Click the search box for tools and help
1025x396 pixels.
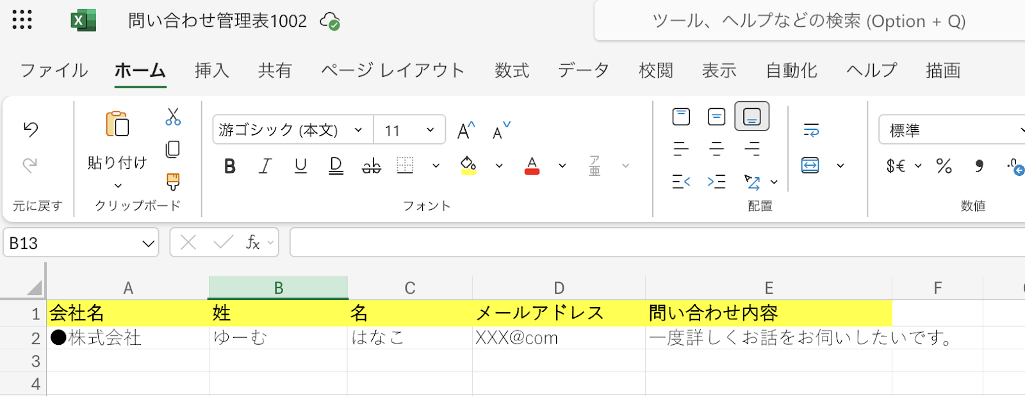coord(808,21)
